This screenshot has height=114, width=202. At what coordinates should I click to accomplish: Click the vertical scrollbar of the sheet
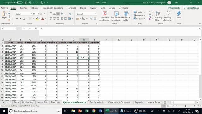click(200, 58)
